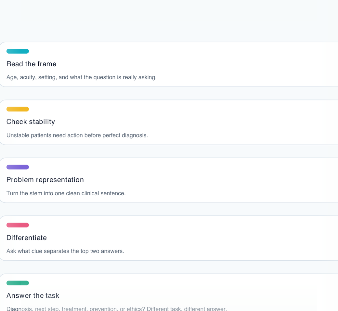This screenshot has height=311, width=338.
Task: Click the text 'Age, acuity, setting' description
Action: click(x=82, y=77)
